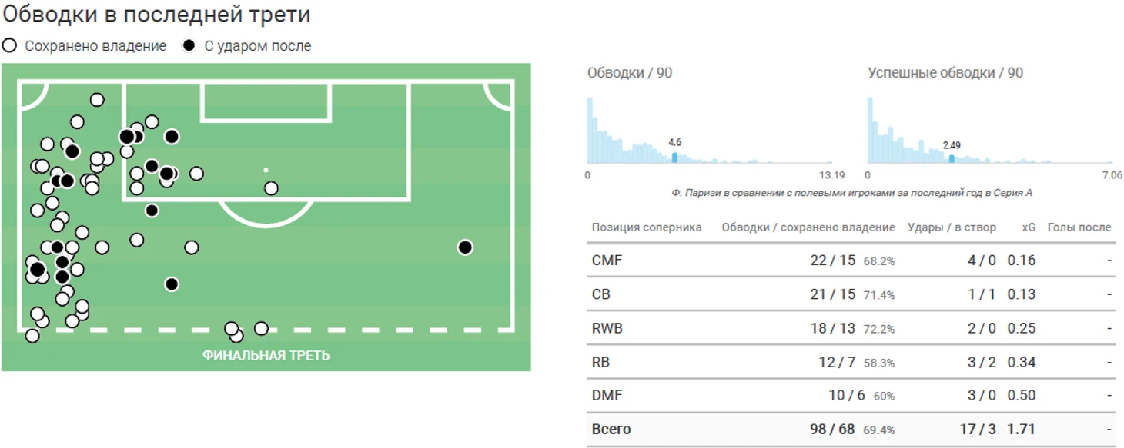Select the CMF row in the table

[607, 261]
